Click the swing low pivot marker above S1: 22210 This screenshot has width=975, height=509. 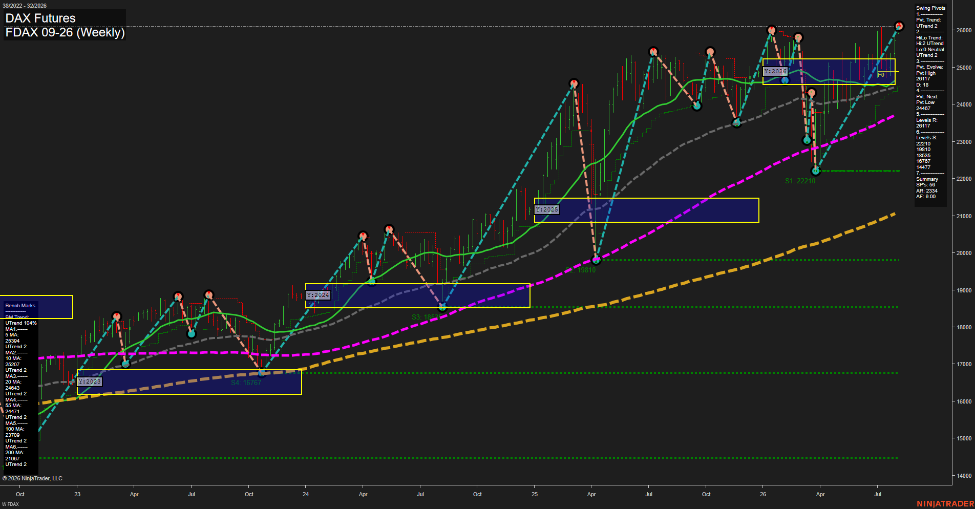816,171
